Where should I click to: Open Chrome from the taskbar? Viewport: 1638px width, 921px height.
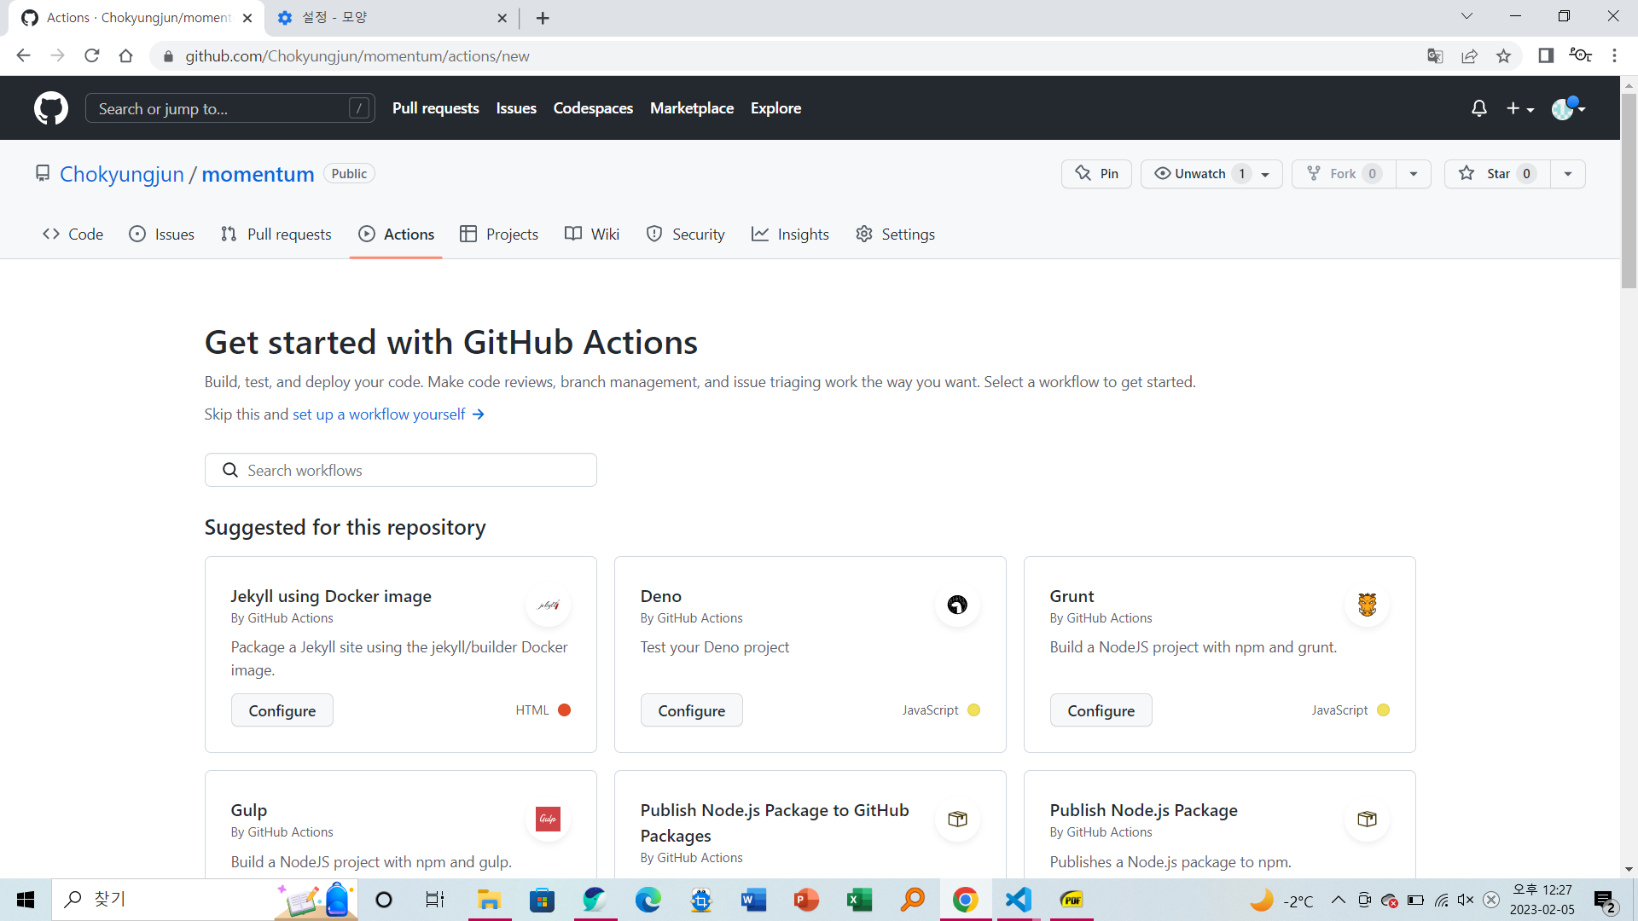pyautogui.click(x=966, y=900)
